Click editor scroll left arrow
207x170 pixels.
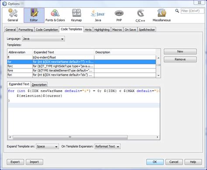click(x=10, y=137)
